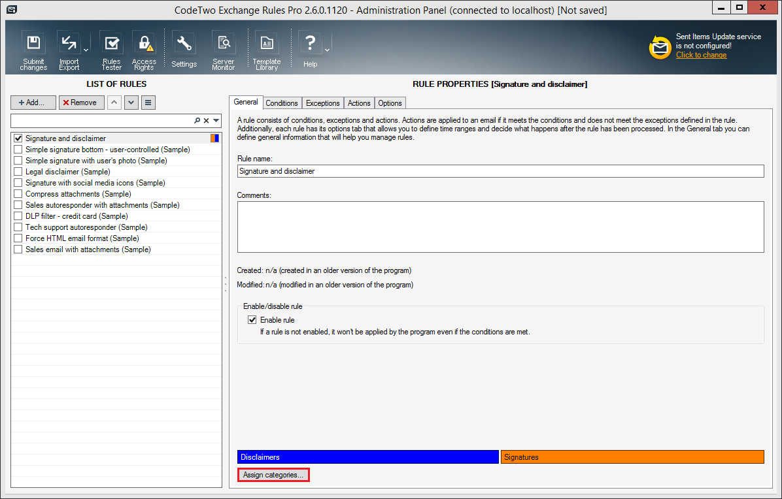Open the Conditions tab
782x499 pixels.
(282, 103)
